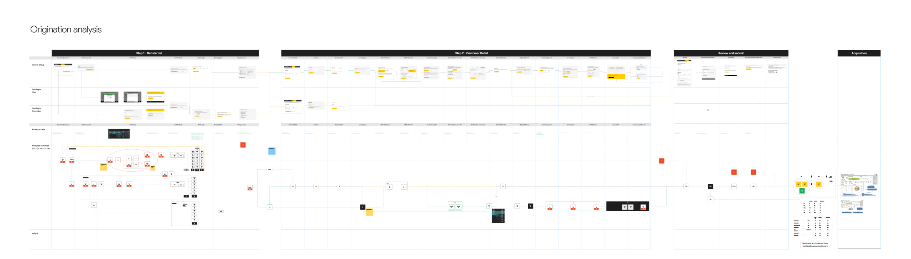Select the "Step 2 - Customer Detail" header
The height and width of the screenshot is (259, 911).
pyautogui.click(x=471, y=53)
